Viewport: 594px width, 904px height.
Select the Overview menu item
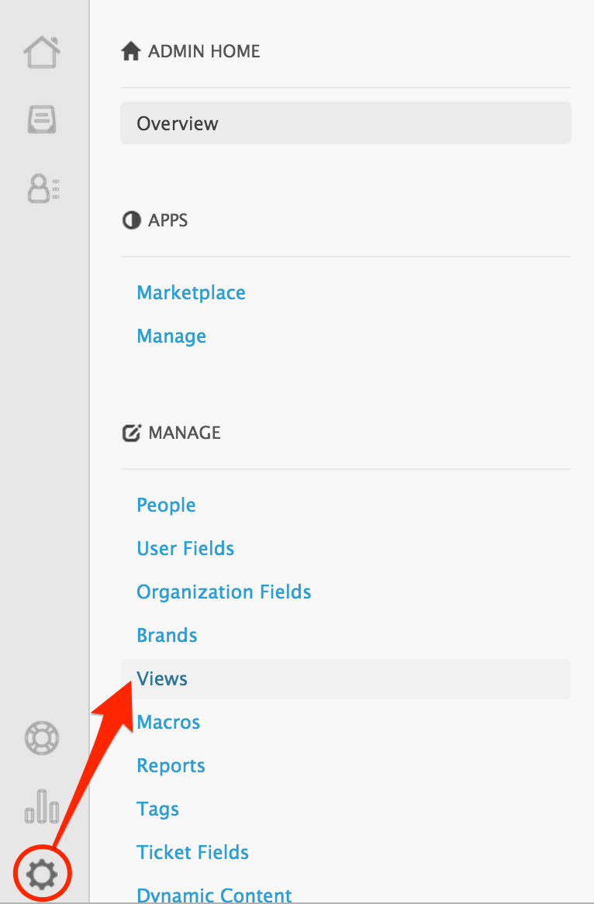click(345, 123)
